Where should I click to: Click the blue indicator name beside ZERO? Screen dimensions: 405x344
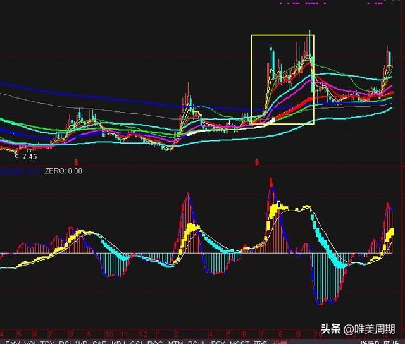(x=20, y=171)
